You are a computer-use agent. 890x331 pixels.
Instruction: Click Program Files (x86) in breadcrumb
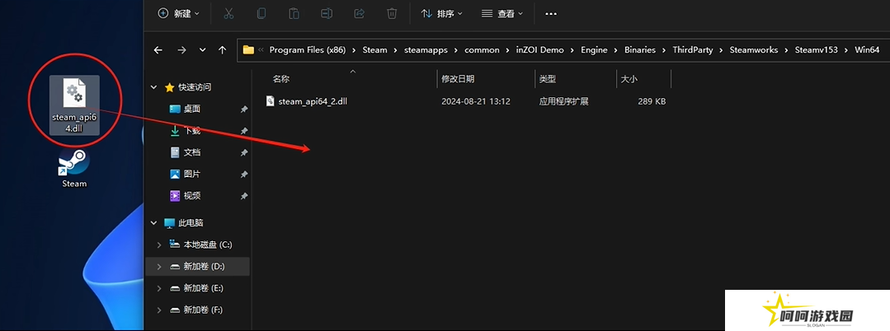pos(307,50)
